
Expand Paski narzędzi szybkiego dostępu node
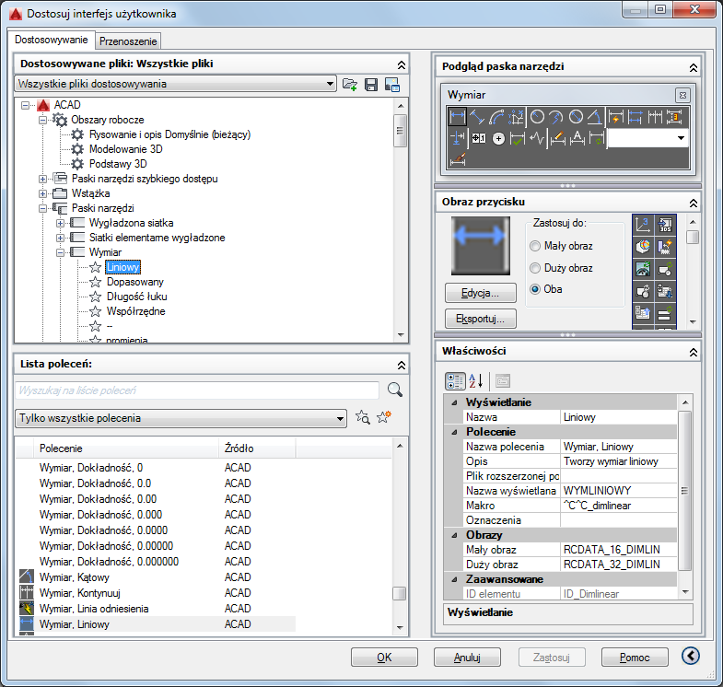[x=43, y=179]
